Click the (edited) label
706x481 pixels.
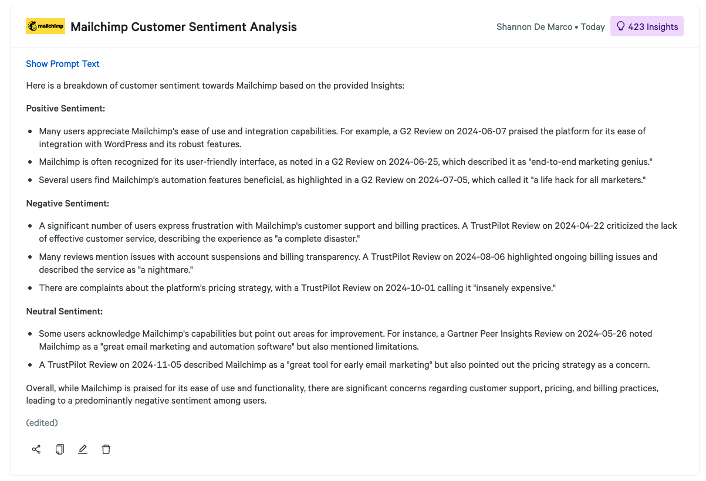[x=42, y=422]
